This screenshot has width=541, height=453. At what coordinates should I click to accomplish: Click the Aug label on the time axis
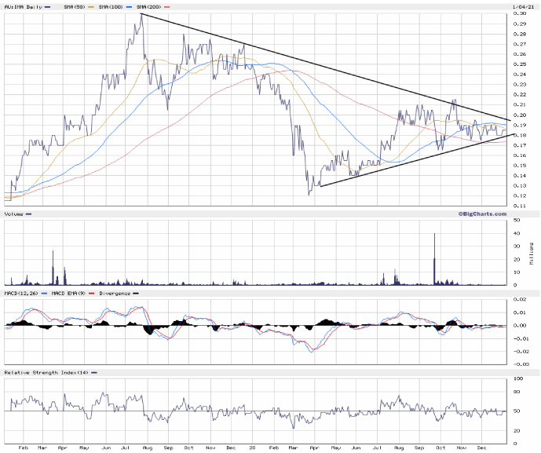point(148,446)
